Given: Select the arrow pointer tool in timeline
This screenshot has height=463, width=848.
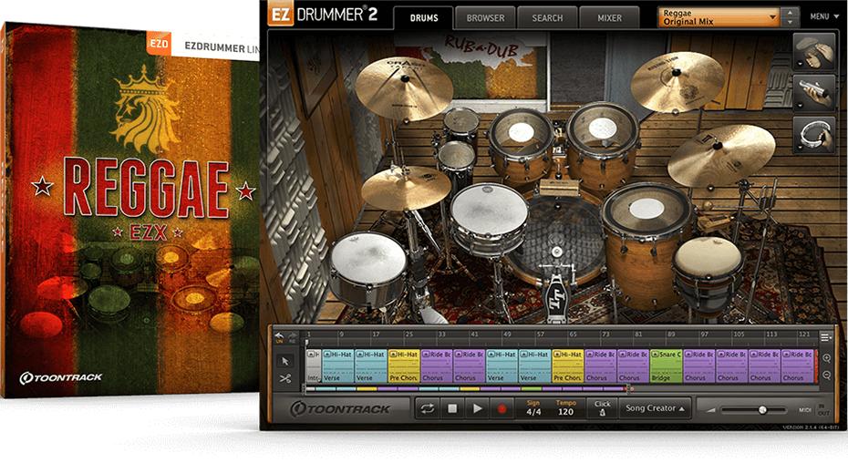Looking at the screenshot, I should 285,360.
